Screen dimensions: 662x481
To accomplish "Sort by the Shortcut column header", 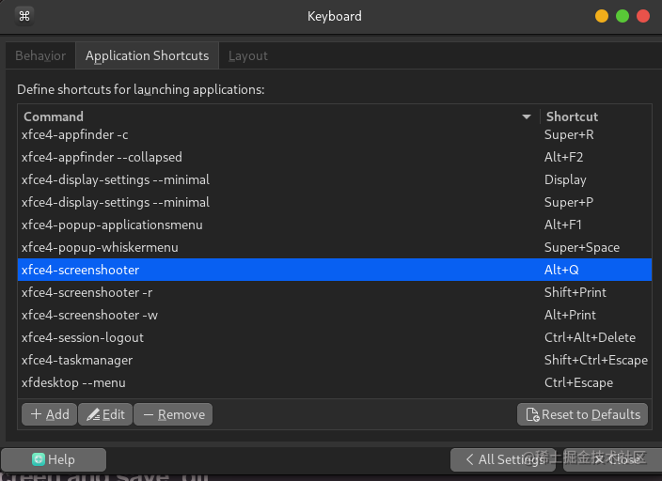I will 572,116.
